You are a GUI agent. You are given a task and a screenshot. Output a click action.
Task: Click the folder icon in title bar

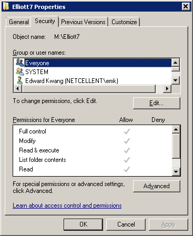(6, 6)
